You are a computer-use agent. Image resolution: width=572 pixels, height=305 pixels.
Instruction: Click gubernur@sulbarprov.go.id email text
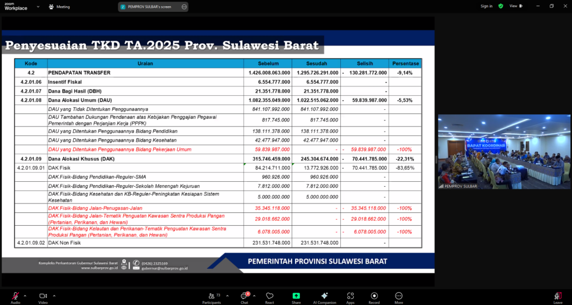[x=165, y=268]
